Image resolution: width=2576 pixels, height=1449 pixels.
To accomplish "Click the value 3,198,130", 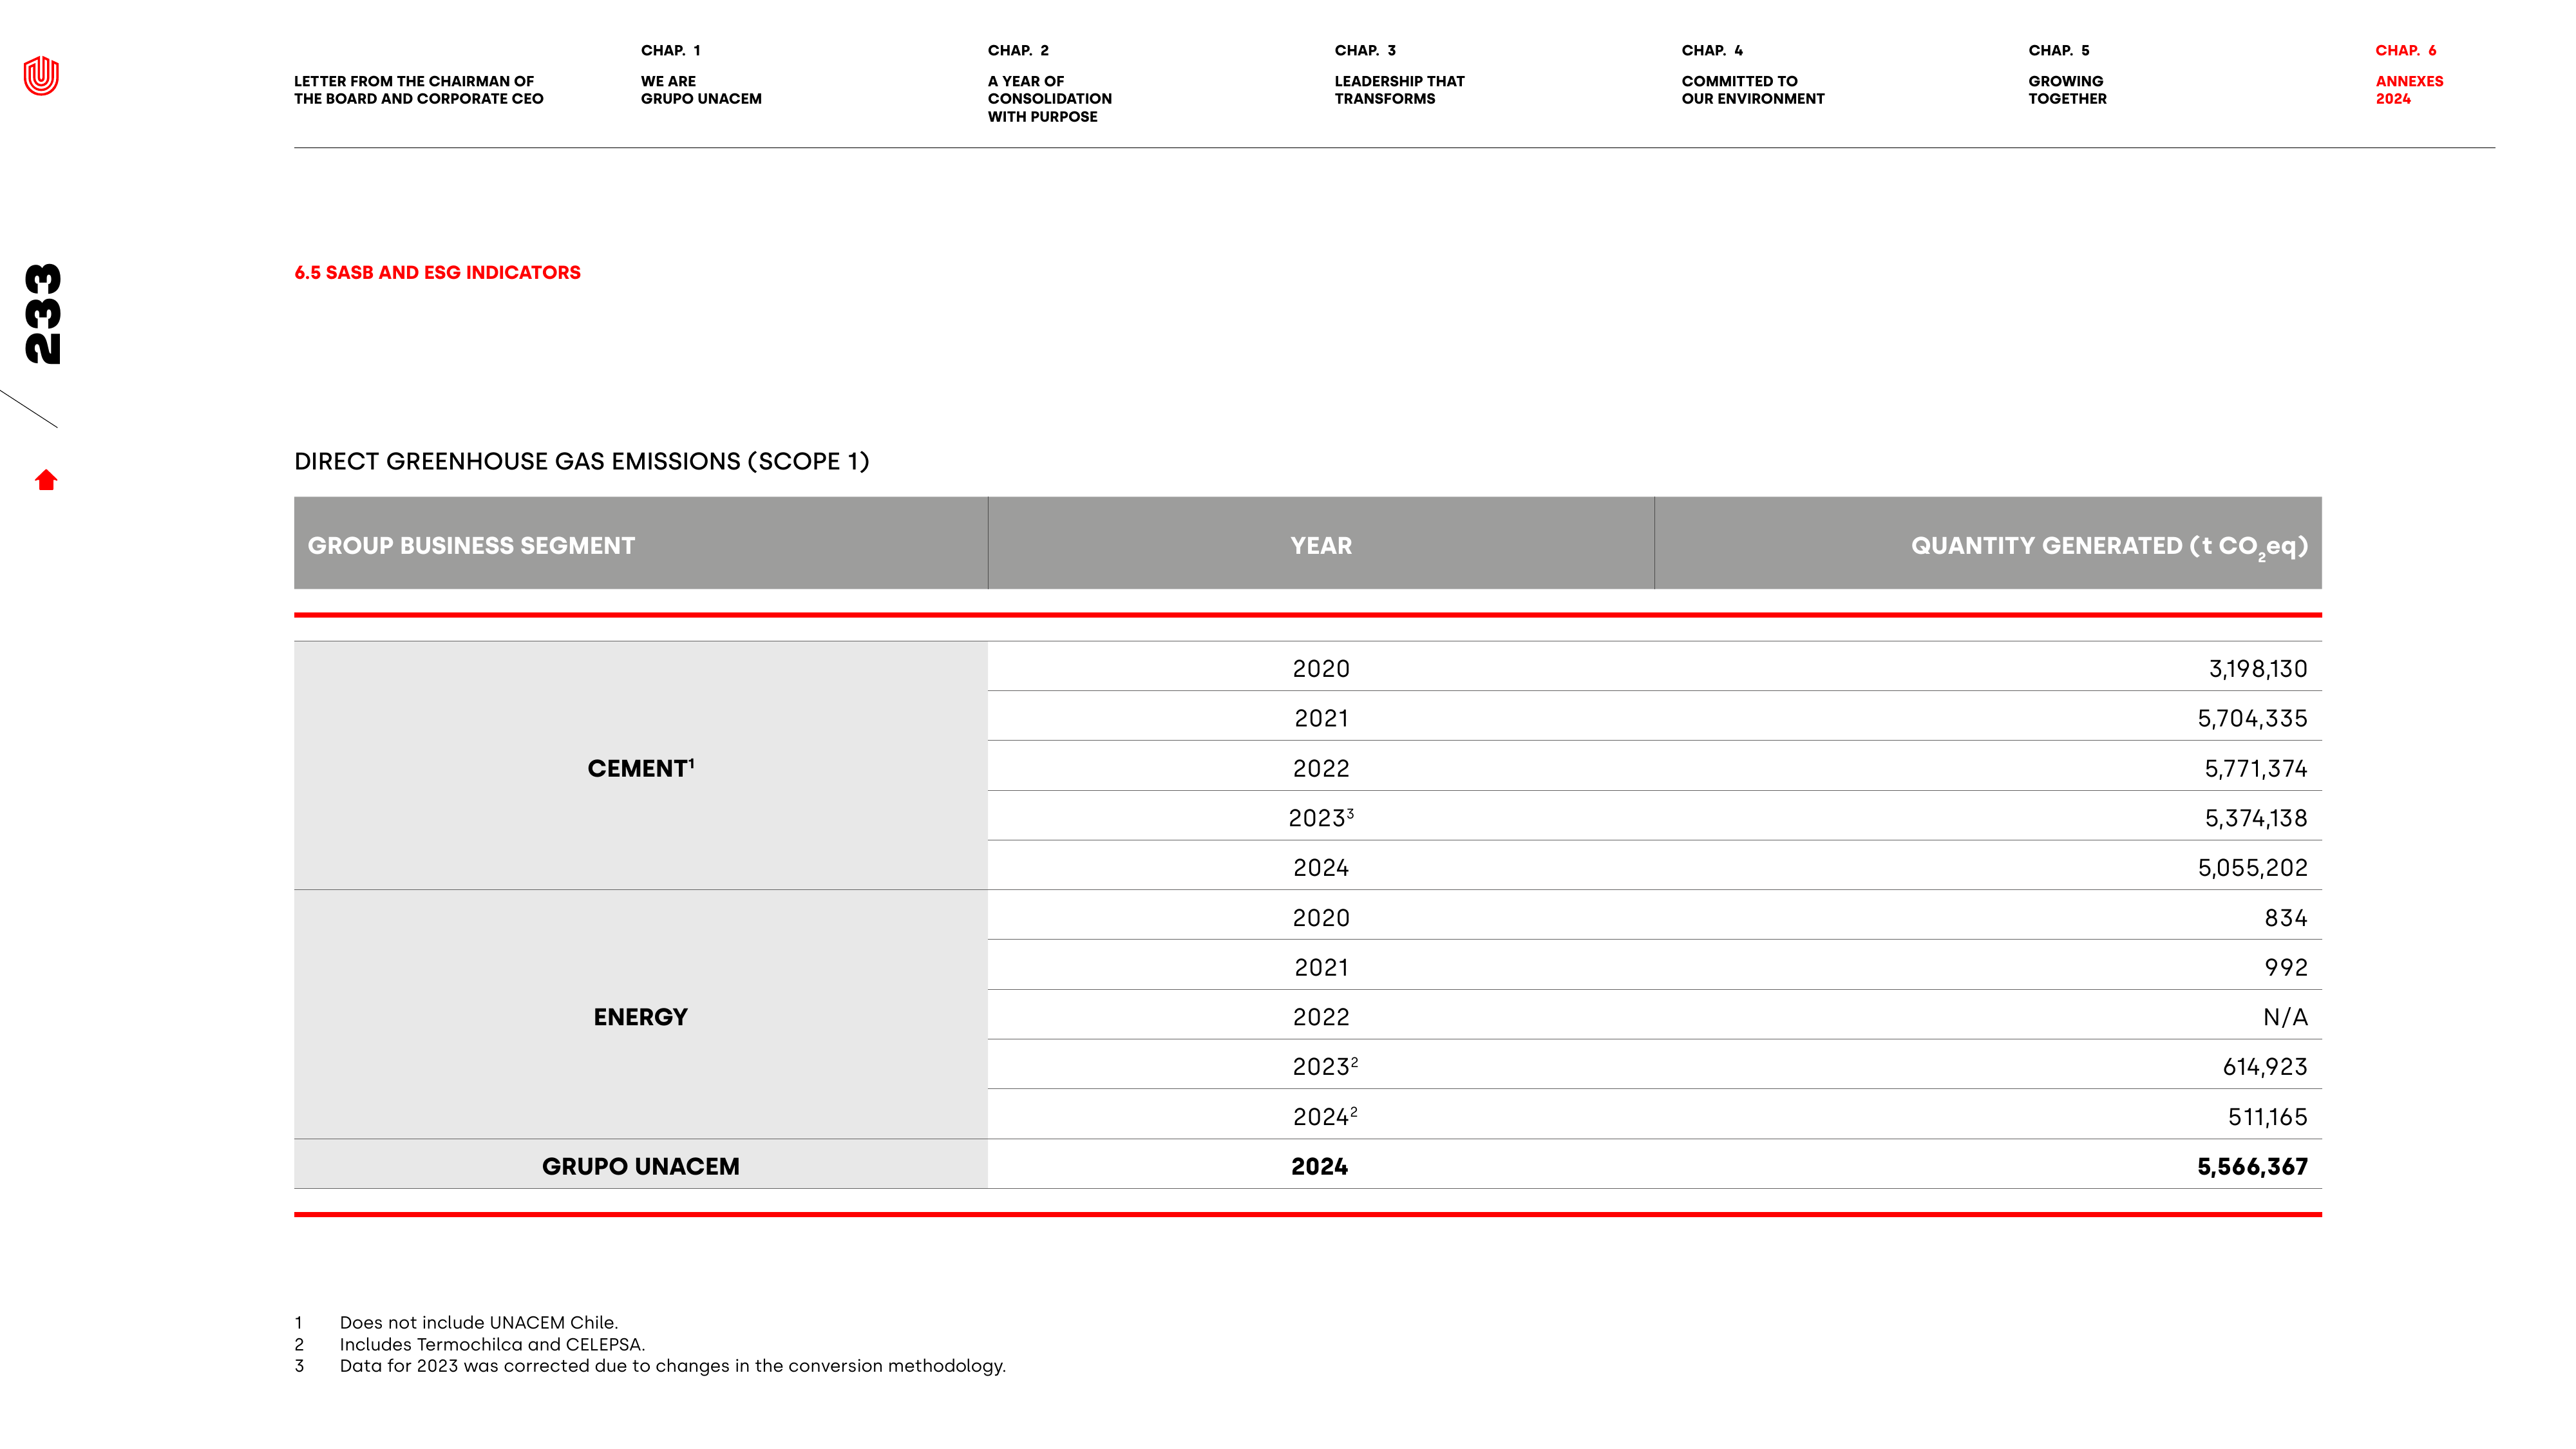I will pos(2257,668).
